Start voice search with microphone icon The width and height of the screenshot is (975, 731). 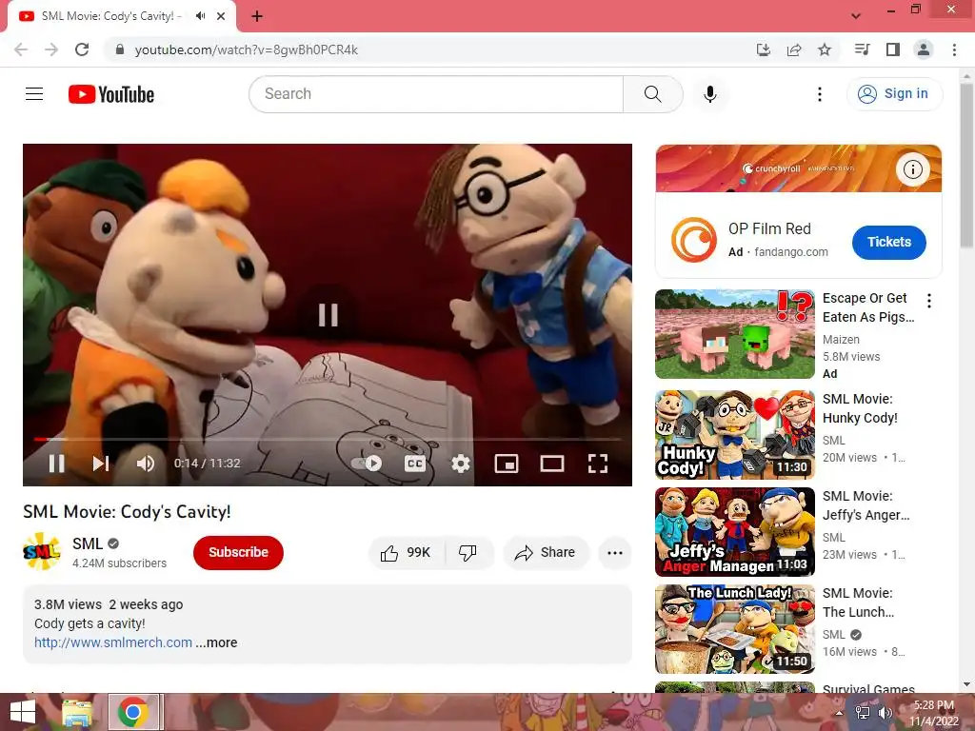coord(709,94)
